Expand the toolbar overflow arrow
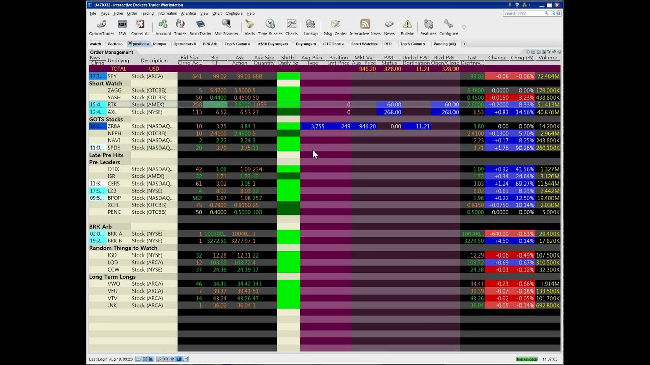This screenshot has height=365, width=650. pyautogui.click(x=464, y=27)
